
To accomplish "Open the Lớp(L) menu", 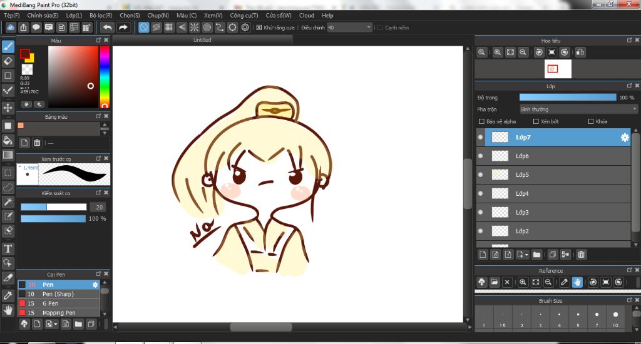I will click(x=74, y=15).
